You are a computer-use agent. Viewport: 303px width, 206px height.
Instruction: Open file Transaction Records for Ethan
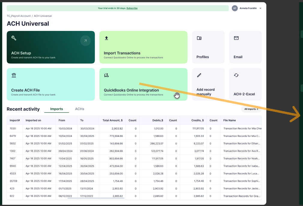[242, 144]
